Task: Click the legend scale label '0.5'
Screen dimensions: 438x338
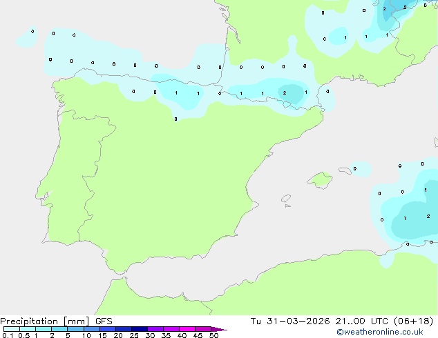Action: coord(24,335)
